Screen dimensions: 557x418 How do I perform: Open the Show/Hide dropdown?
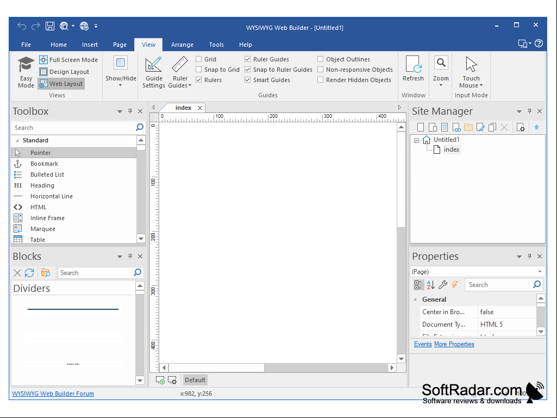point(121,72)
